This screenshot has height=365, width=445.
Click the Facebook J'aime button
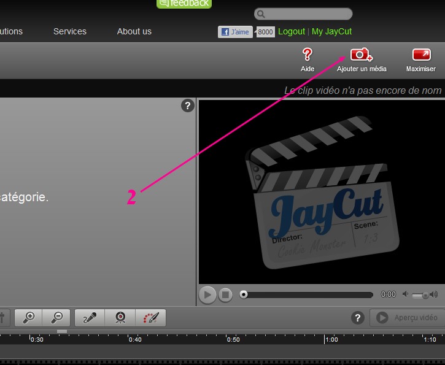coord(235,32)
